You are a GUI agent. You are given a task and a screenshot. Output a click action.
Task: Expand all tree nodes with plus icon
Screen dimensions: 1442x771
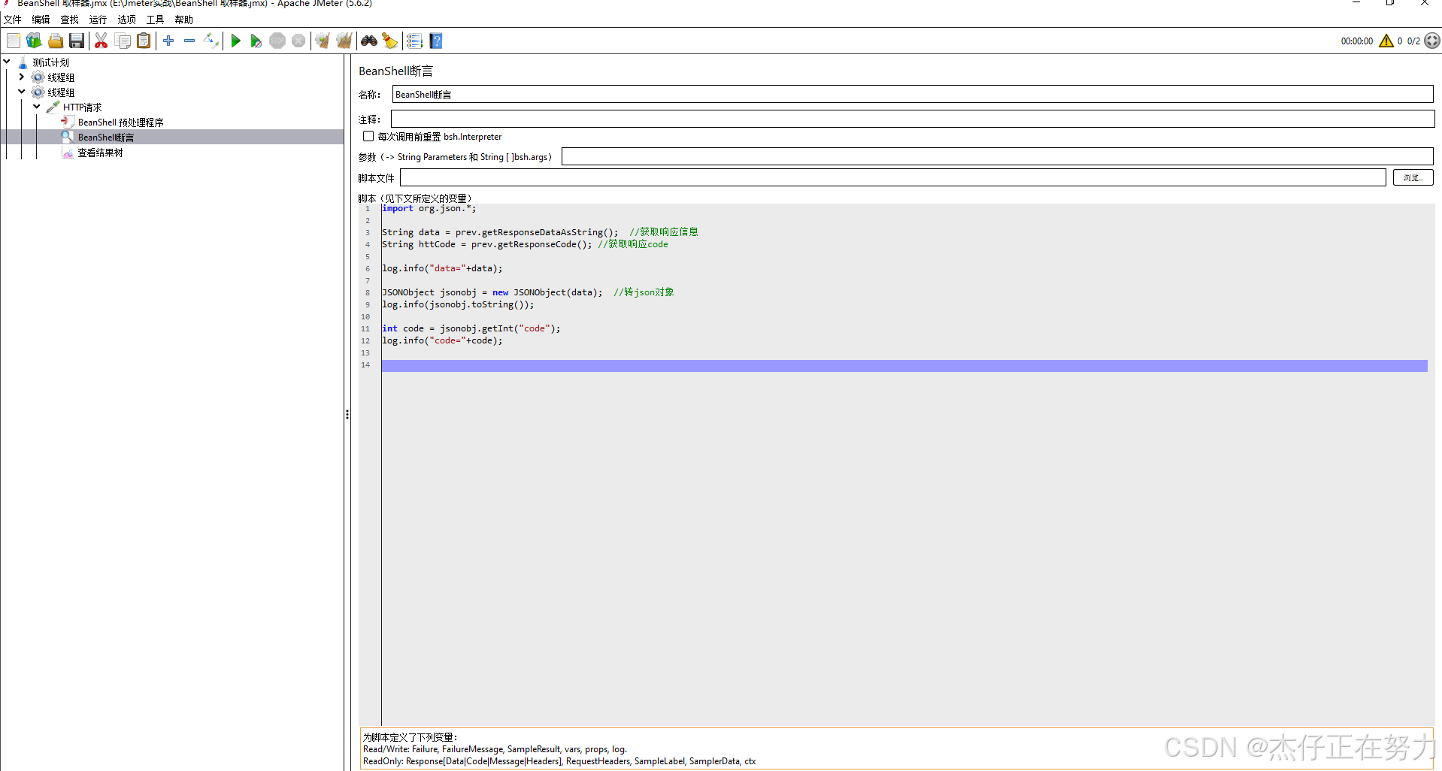pos(168,41)
